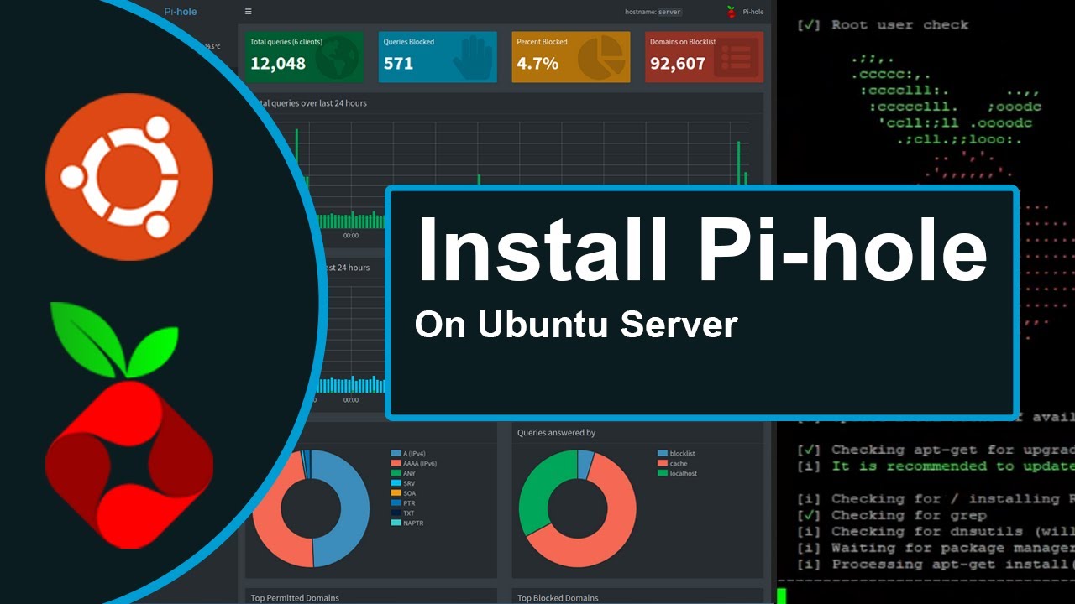Toggle the AAAA (IPv6) legend swatch

click(x=396, y=463)
